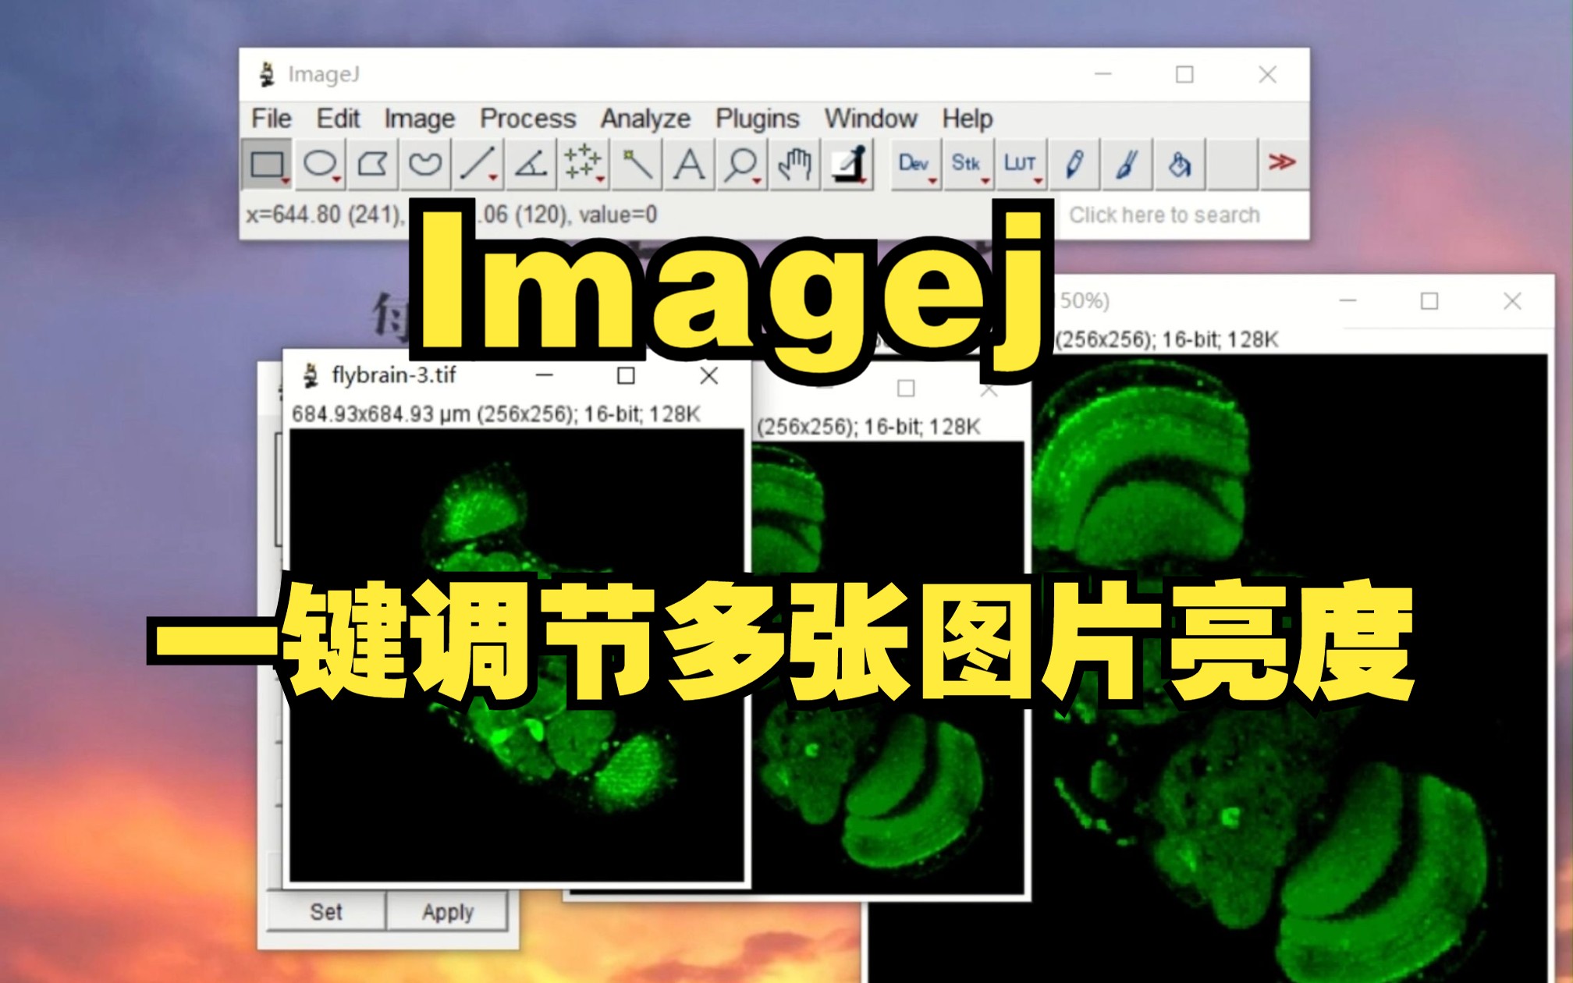Open the Analyze menu
This screenshot has height=983, width=1573.
[645, 119]
